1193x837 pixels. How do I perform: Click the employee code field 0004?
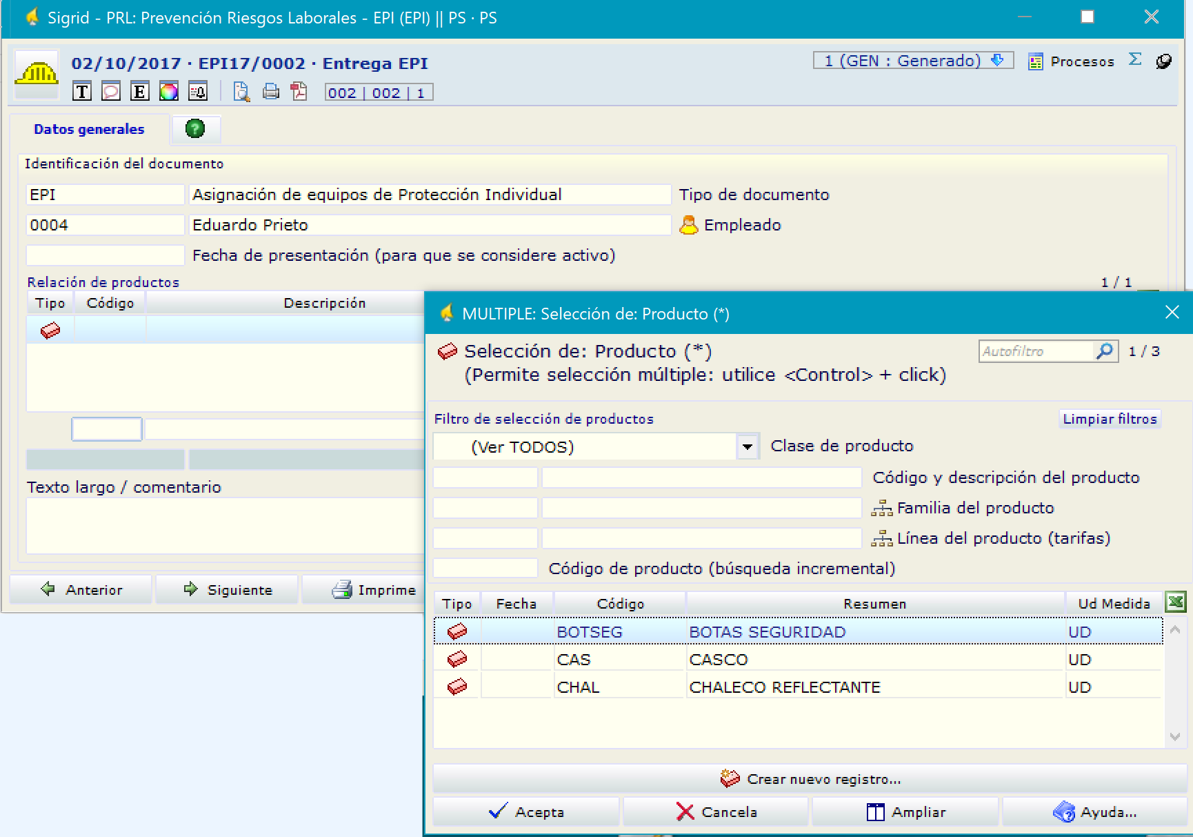pyautogui.click(x=106, y=225)
